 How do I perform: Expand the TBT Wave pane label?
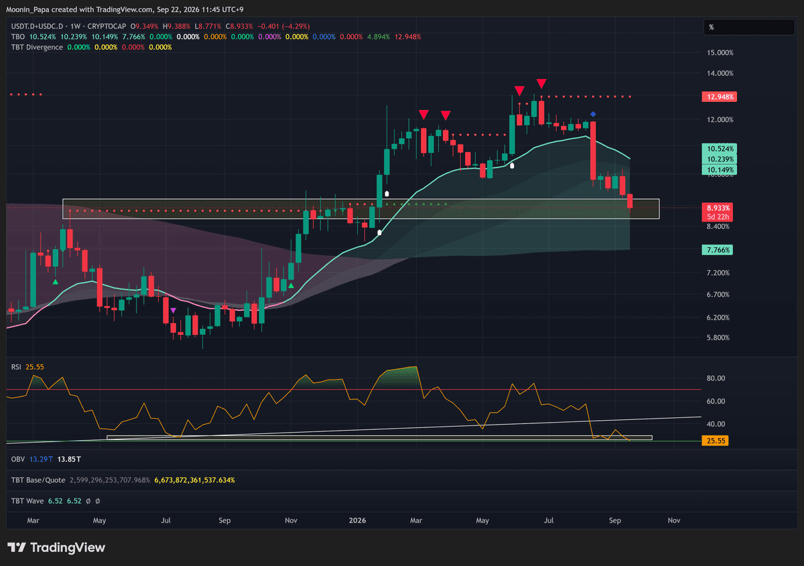[27, 500]
